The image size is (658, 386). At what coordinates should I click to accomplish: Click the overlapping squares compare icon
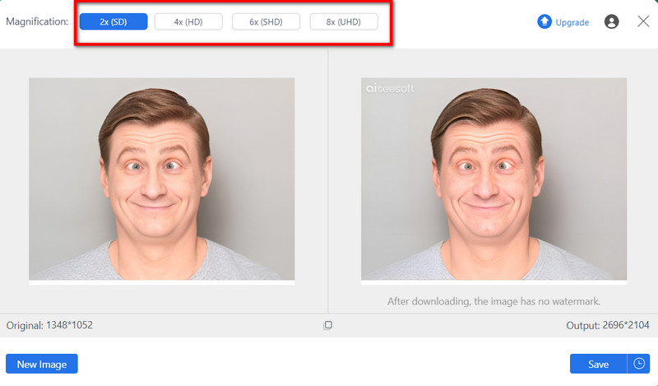point(327,325)
